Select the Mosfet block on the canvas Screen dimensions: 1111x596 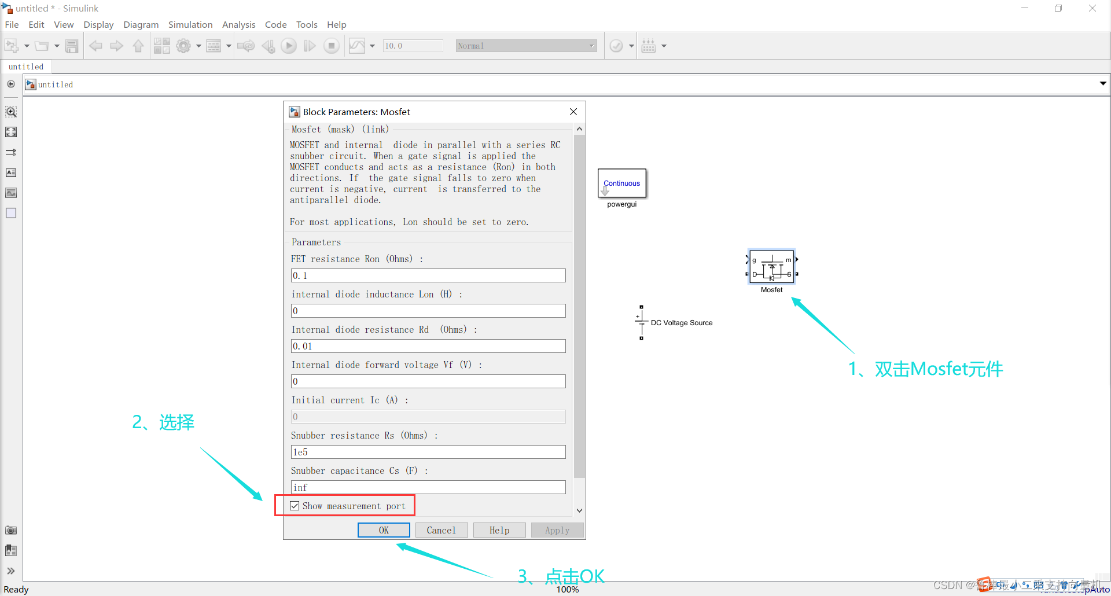pyautogui.click(x=772, y=267)
